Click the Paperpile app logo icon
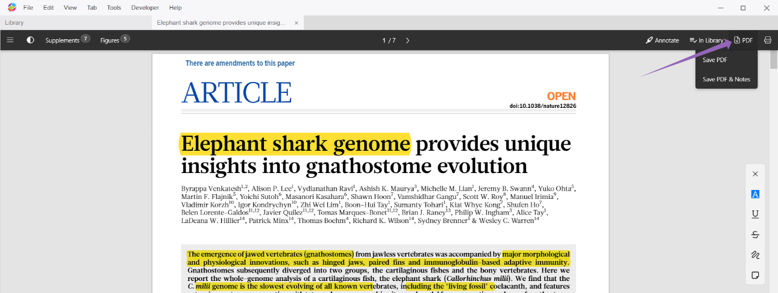This screenshot has height=293, width=778. point(11,8)
